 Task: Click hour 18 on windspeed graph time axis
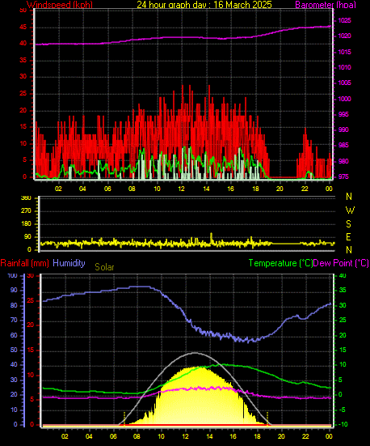[255, 189]
